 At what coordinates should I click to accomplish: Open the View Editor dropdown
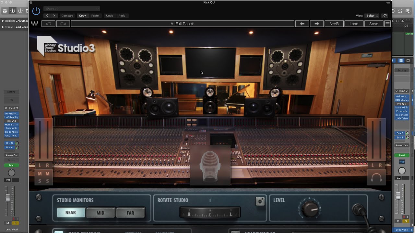(x=372, y=16)
